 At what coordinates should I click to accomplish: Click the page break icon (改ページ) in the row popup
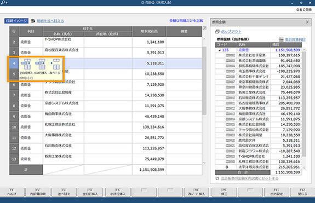55,64
